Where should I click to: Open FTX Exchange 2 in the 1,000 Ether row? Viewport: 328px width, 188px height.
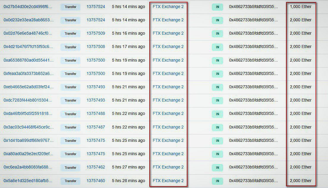point(168,7)
